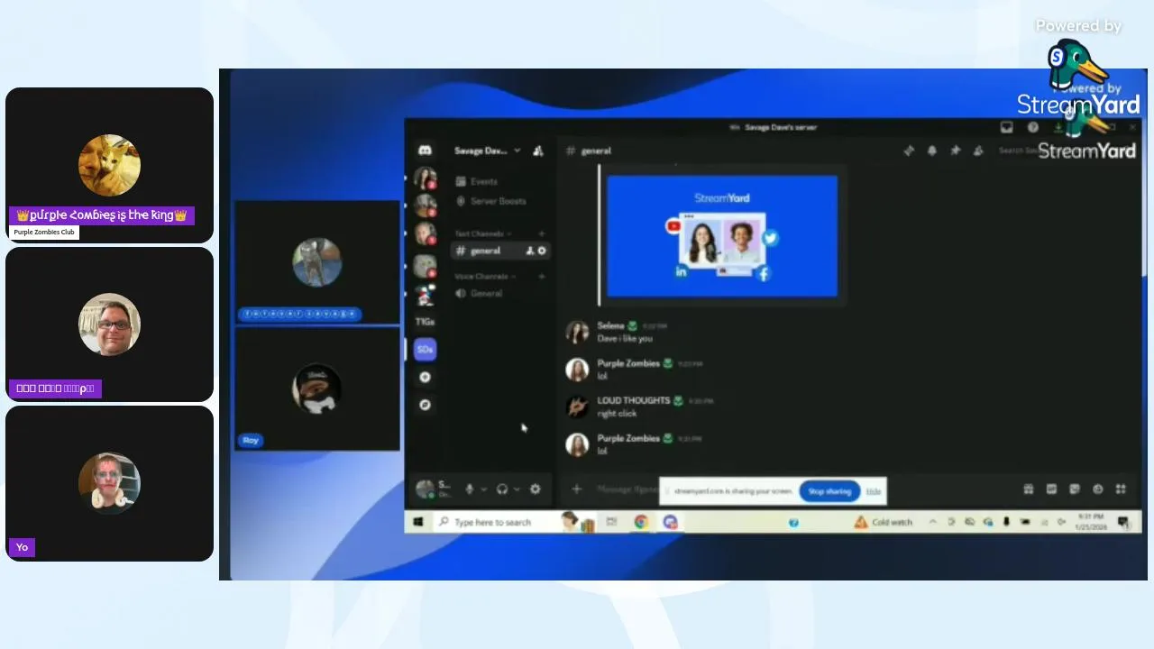Show hidden icons arrow in the system tray
1154x649 pixels.
pos(932,522)
